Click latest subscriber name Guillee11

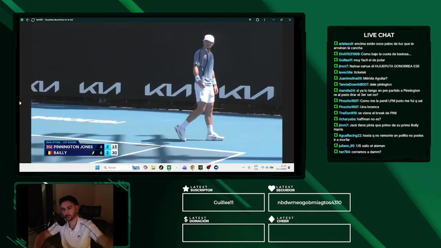coord(223,203)
